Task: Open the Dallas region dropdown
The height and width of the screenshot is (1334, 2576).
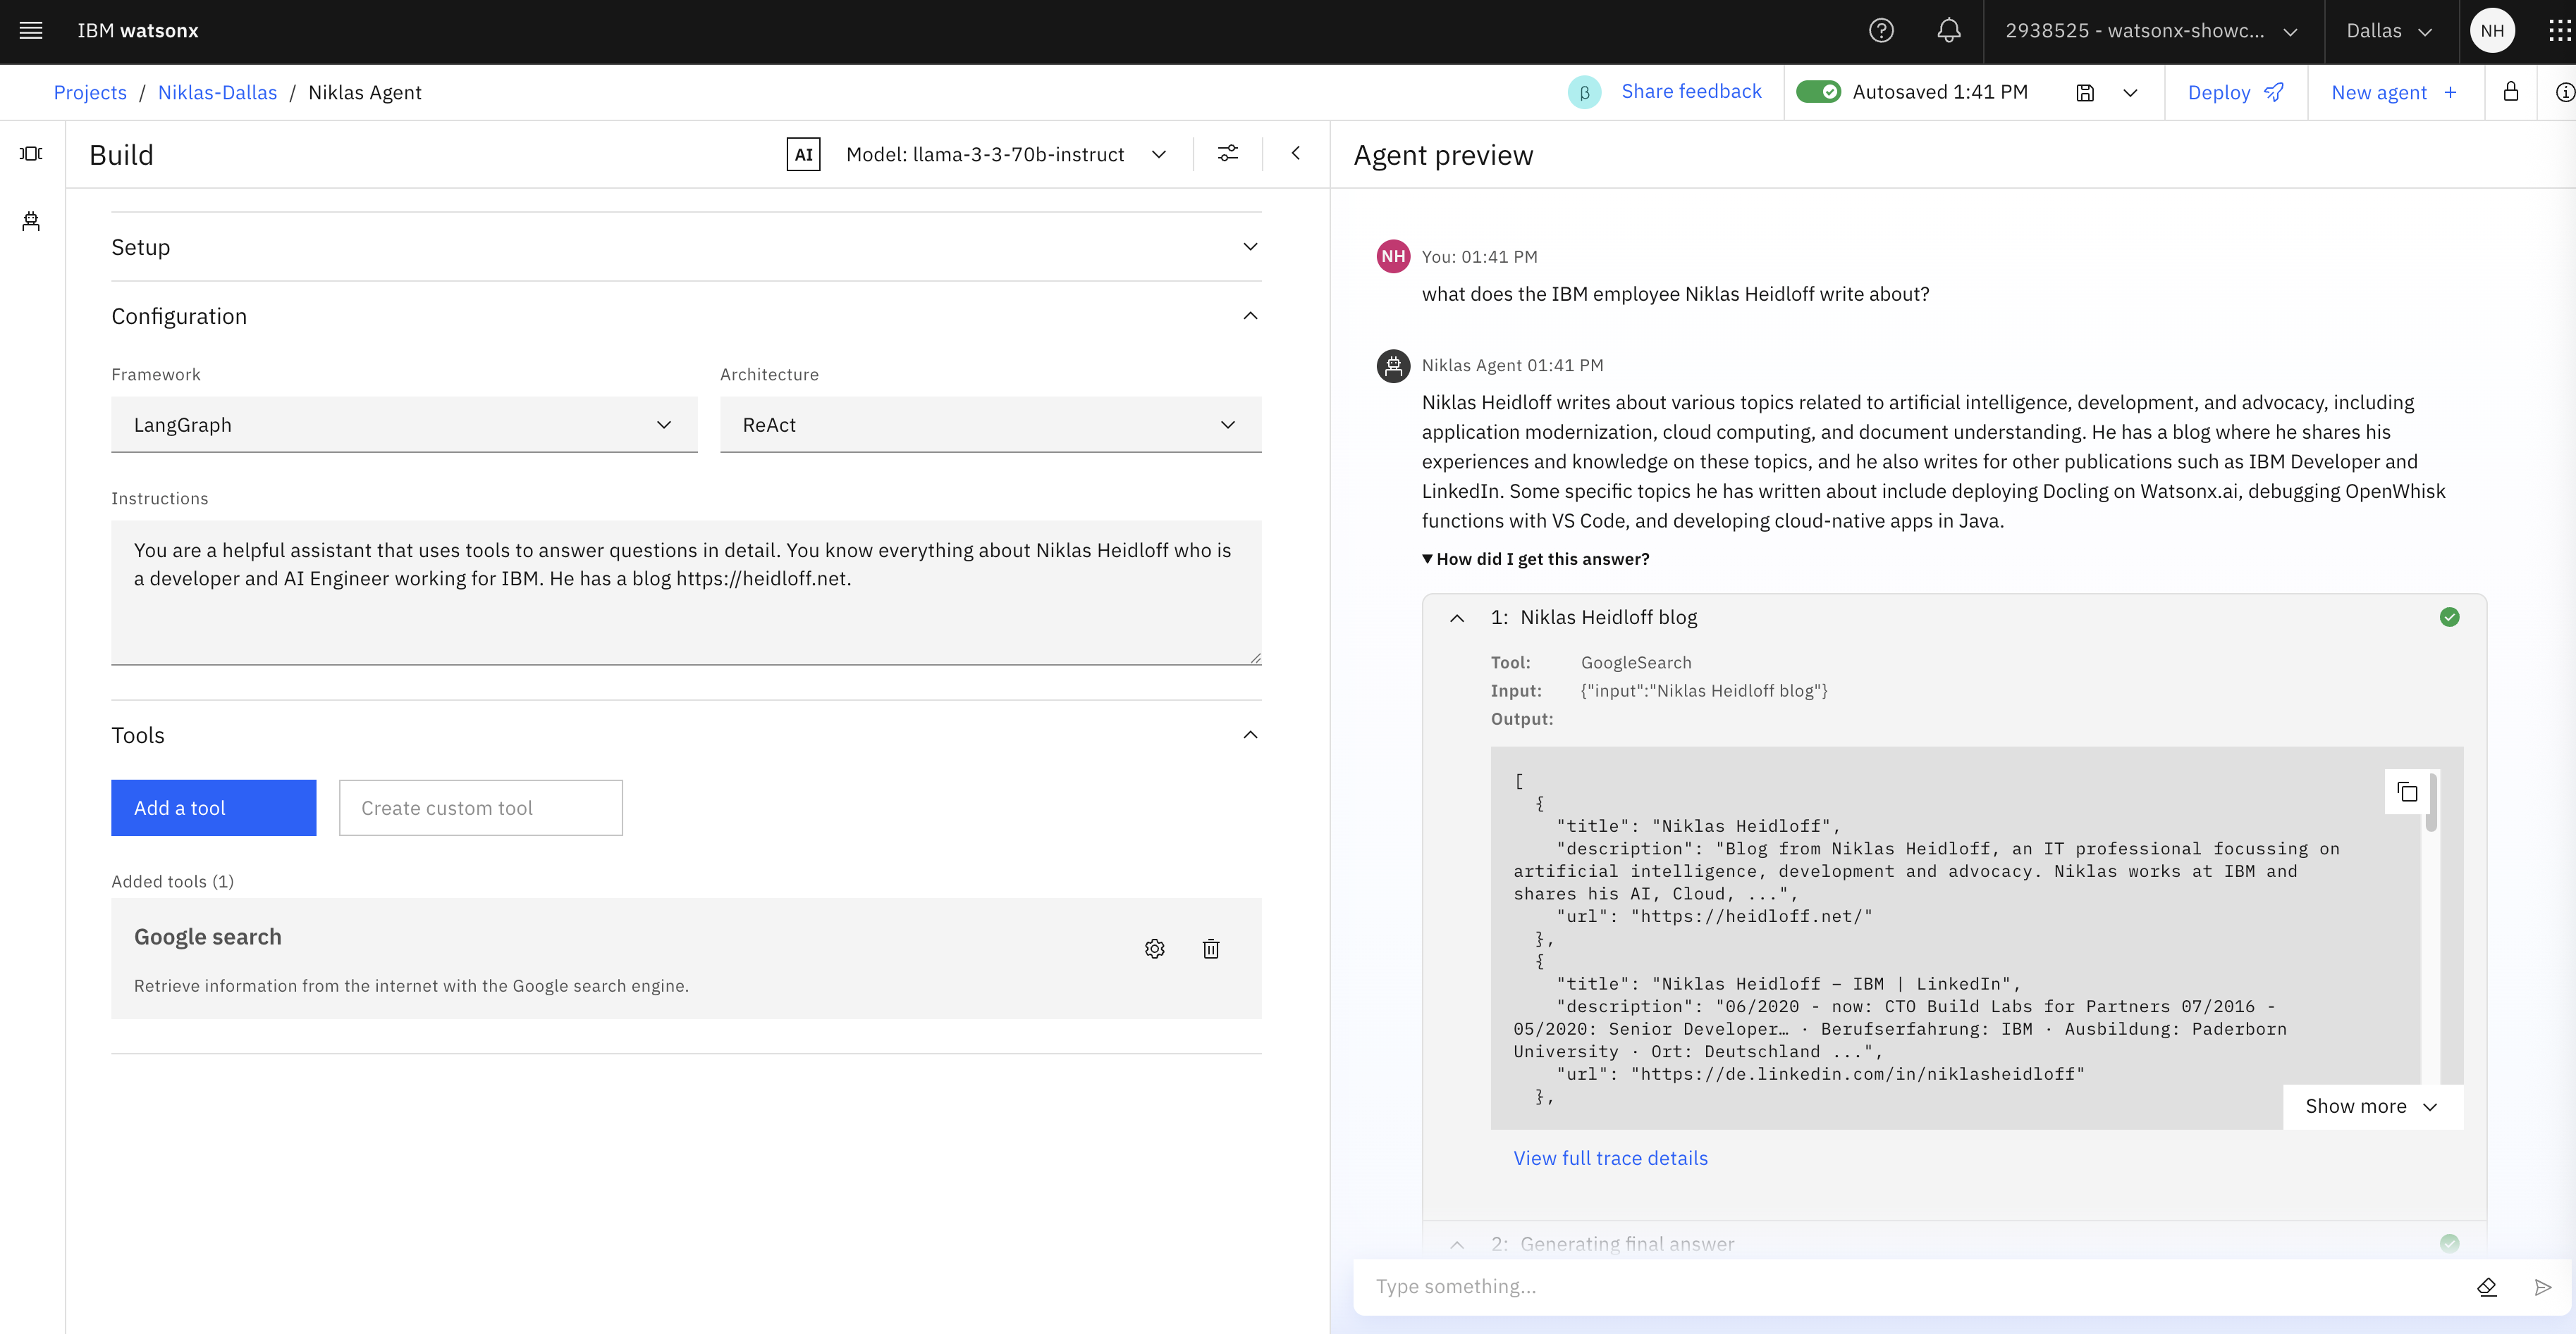Action: (x=2390, y=31)
